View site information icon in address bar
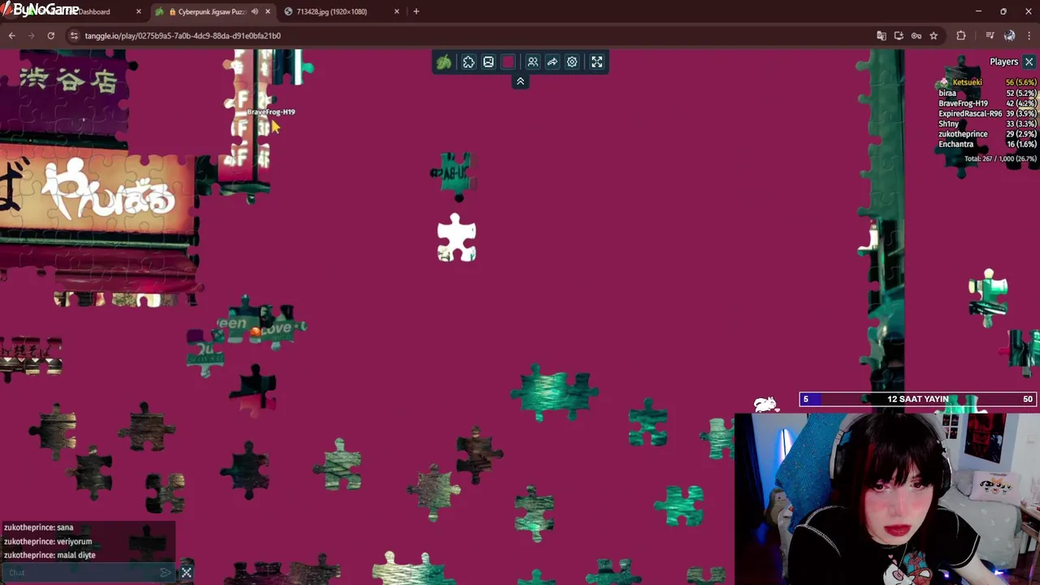 (x=74, y=36)
